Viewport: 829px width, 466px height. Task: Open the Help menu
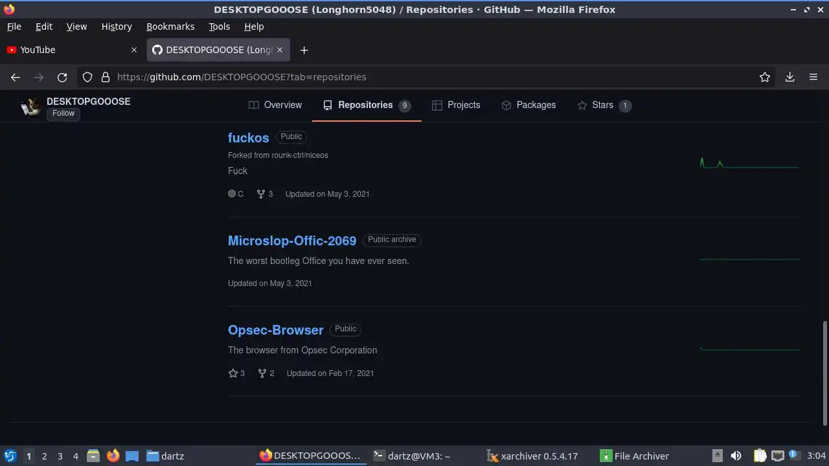pos(254,27)
